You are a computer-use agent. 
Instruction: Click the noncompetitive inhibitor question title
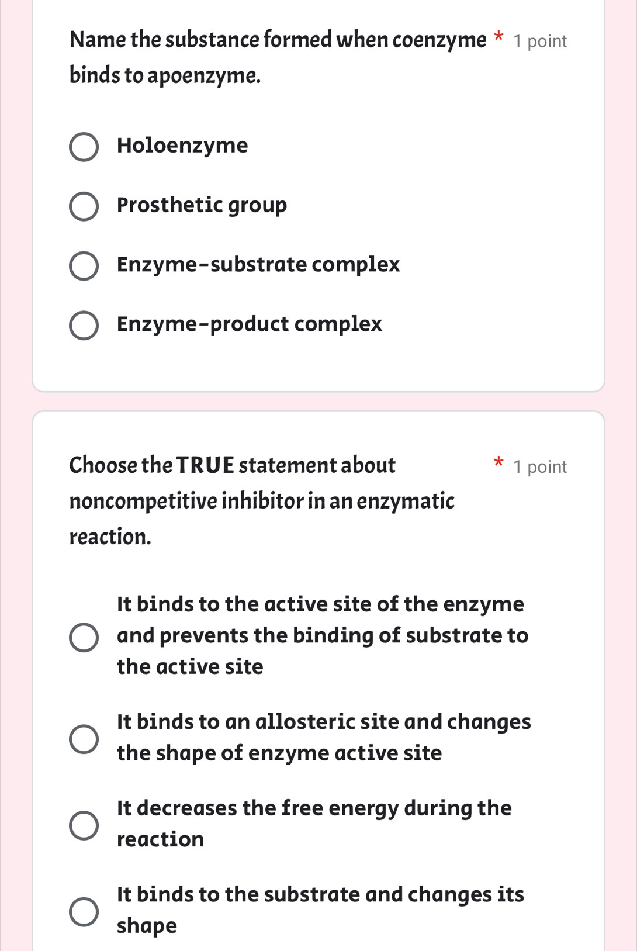pos(261,500)
